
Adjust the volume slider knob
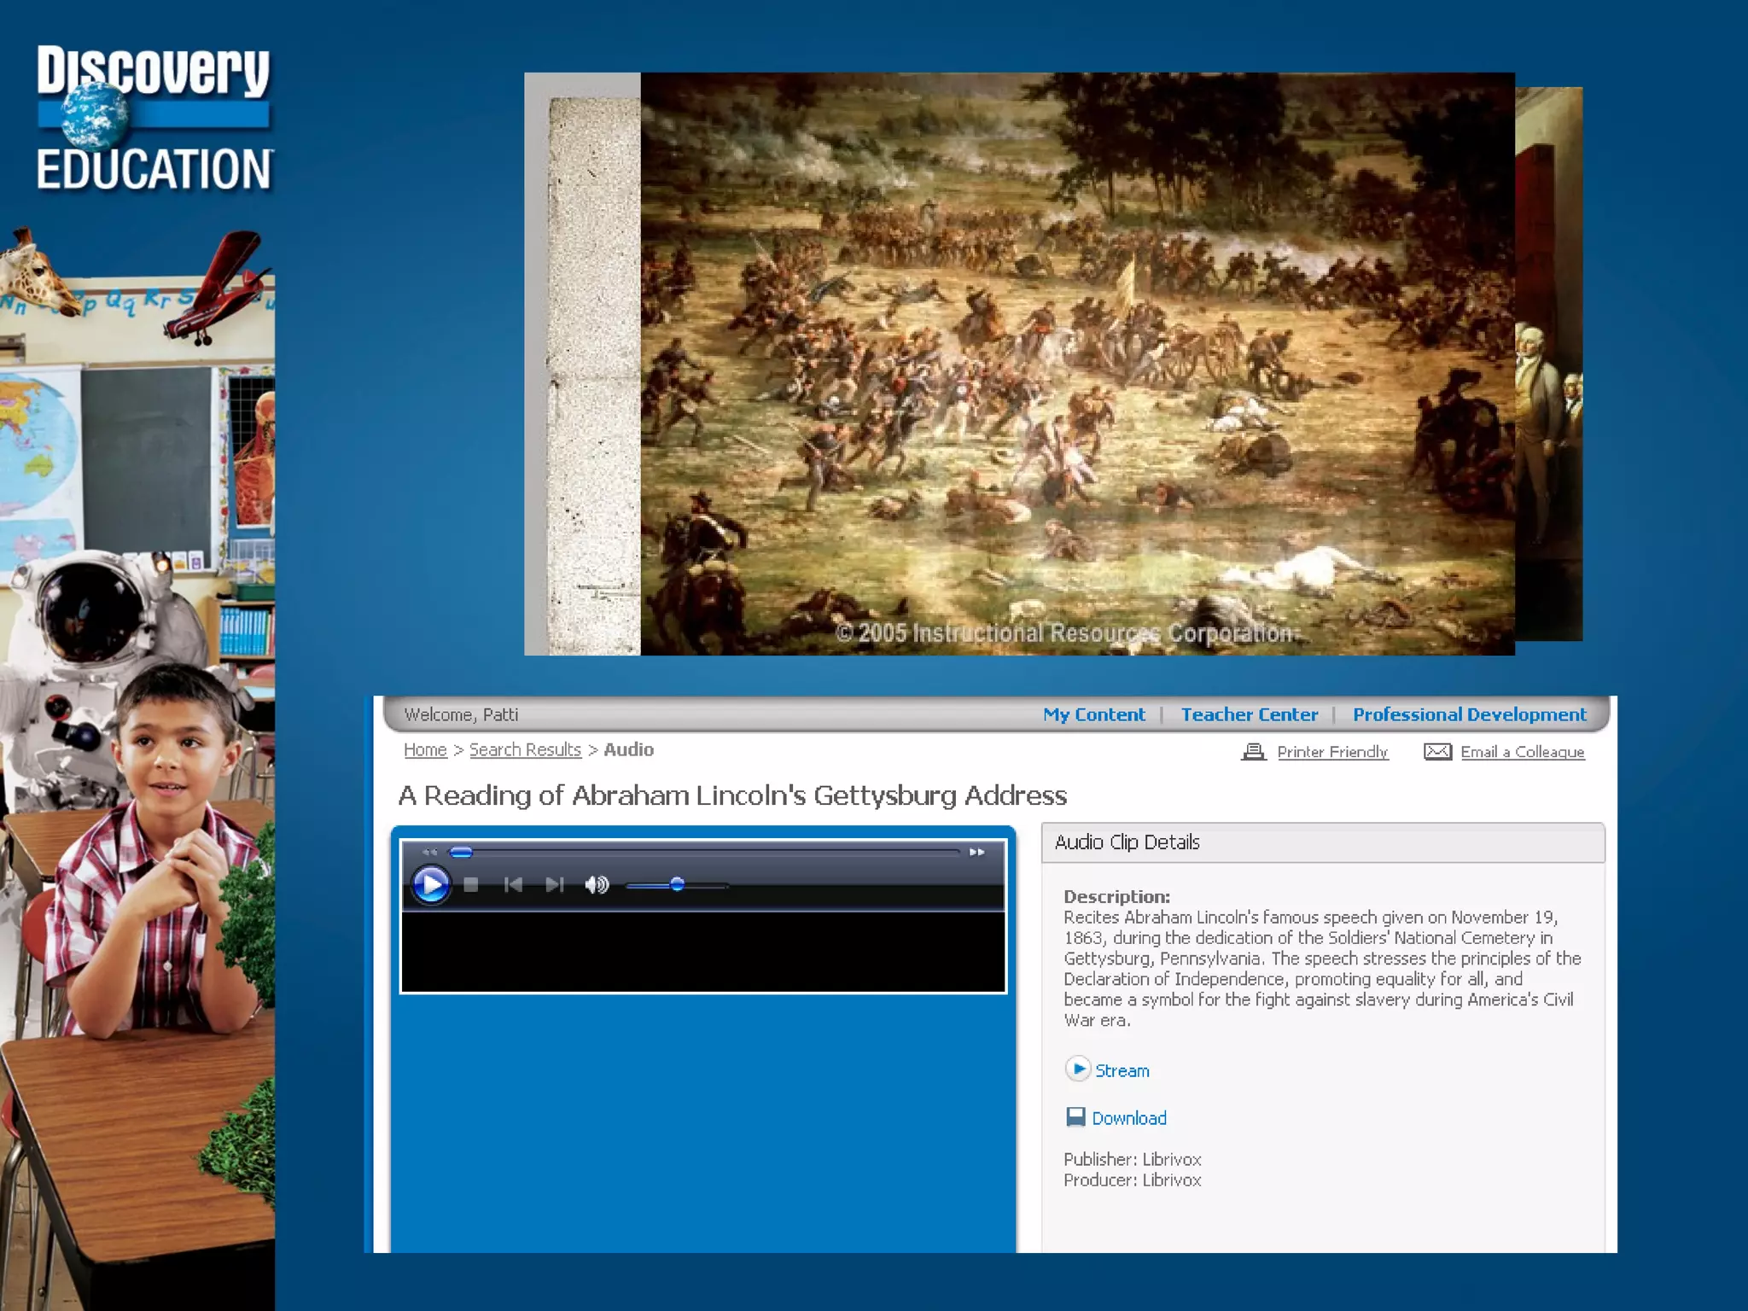(677, 885)
